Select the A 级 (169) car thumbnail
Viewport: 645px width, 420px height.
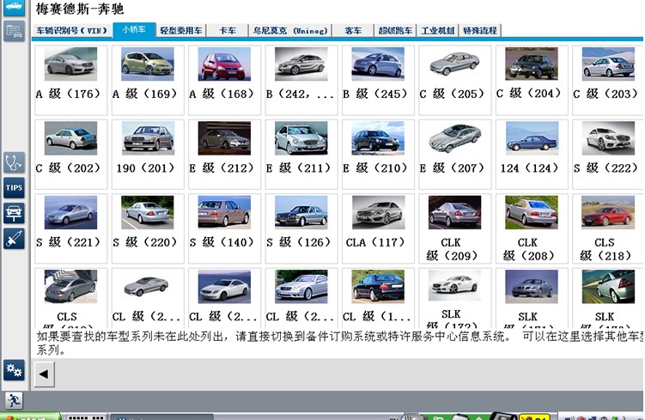click(148, 64)
